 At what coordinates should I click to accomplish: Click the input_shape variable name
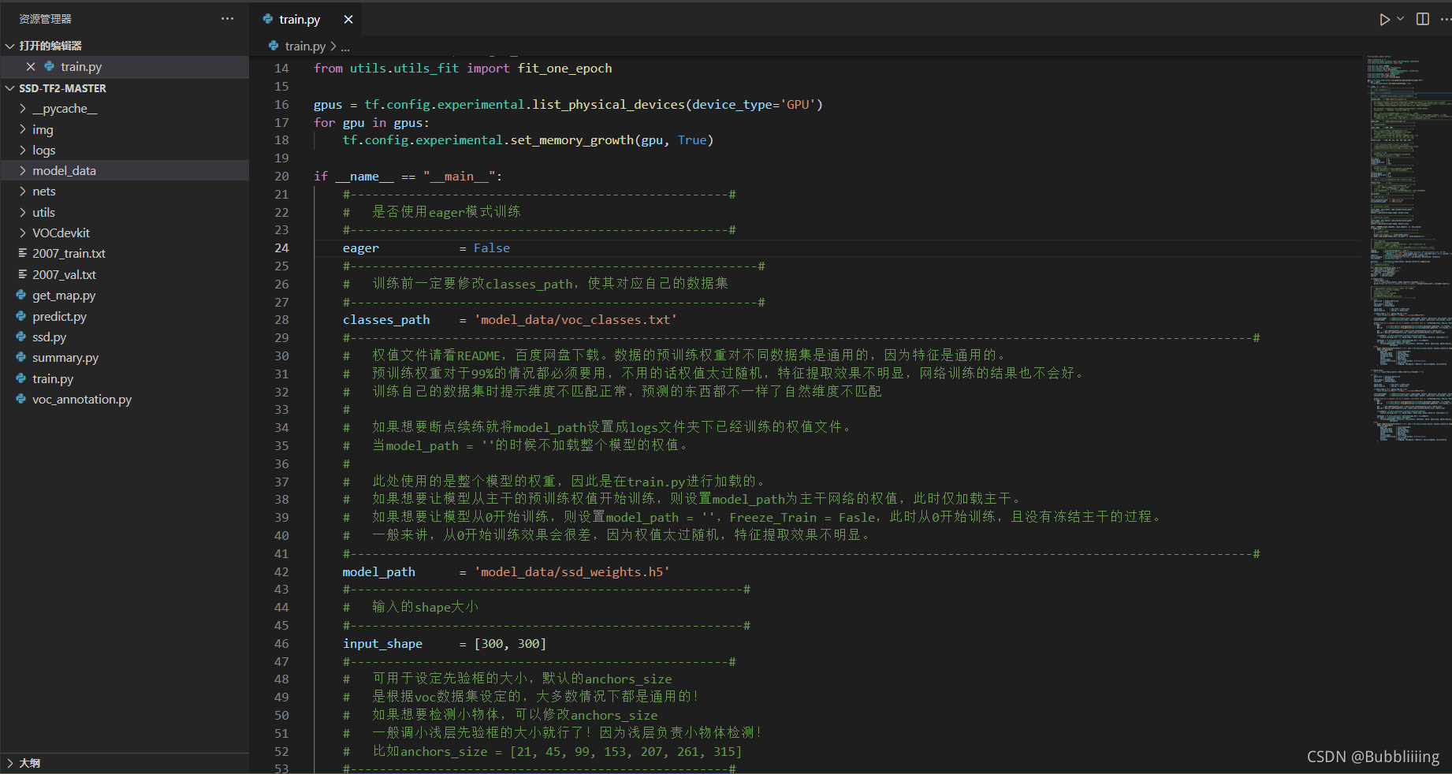[x=382, y=644]
